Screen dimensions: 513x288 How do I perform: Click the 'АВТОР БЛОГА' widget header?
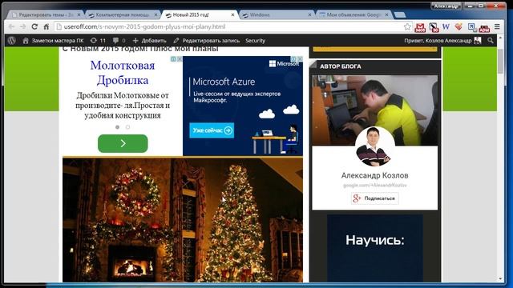(341, 66)
